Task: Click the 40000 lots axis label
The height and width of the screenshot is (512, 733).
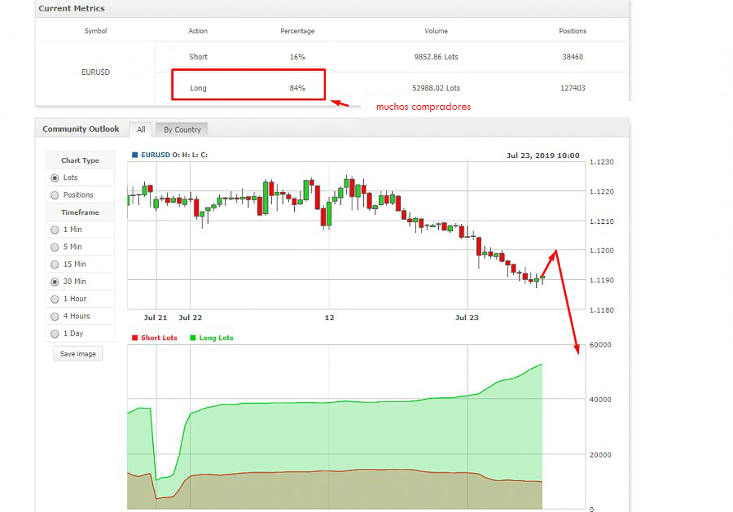Action: pos(600,400)
